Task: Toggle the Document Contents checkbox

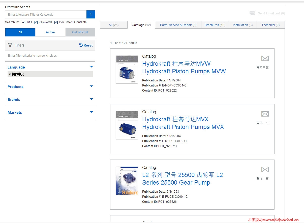Action: (56, 22)
